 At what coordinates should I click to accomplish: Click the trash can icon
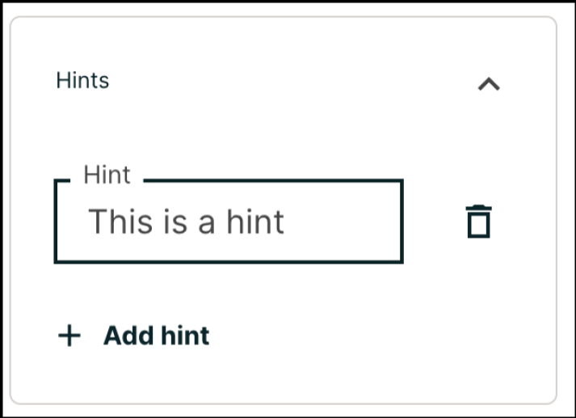(x=478, y=222)
